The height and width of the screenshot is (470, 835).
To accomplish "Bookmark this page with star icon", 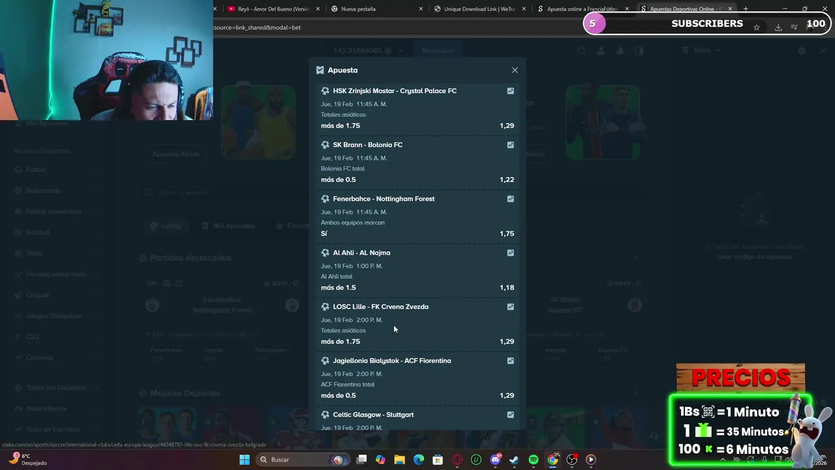I will click(x=757, y=27).
